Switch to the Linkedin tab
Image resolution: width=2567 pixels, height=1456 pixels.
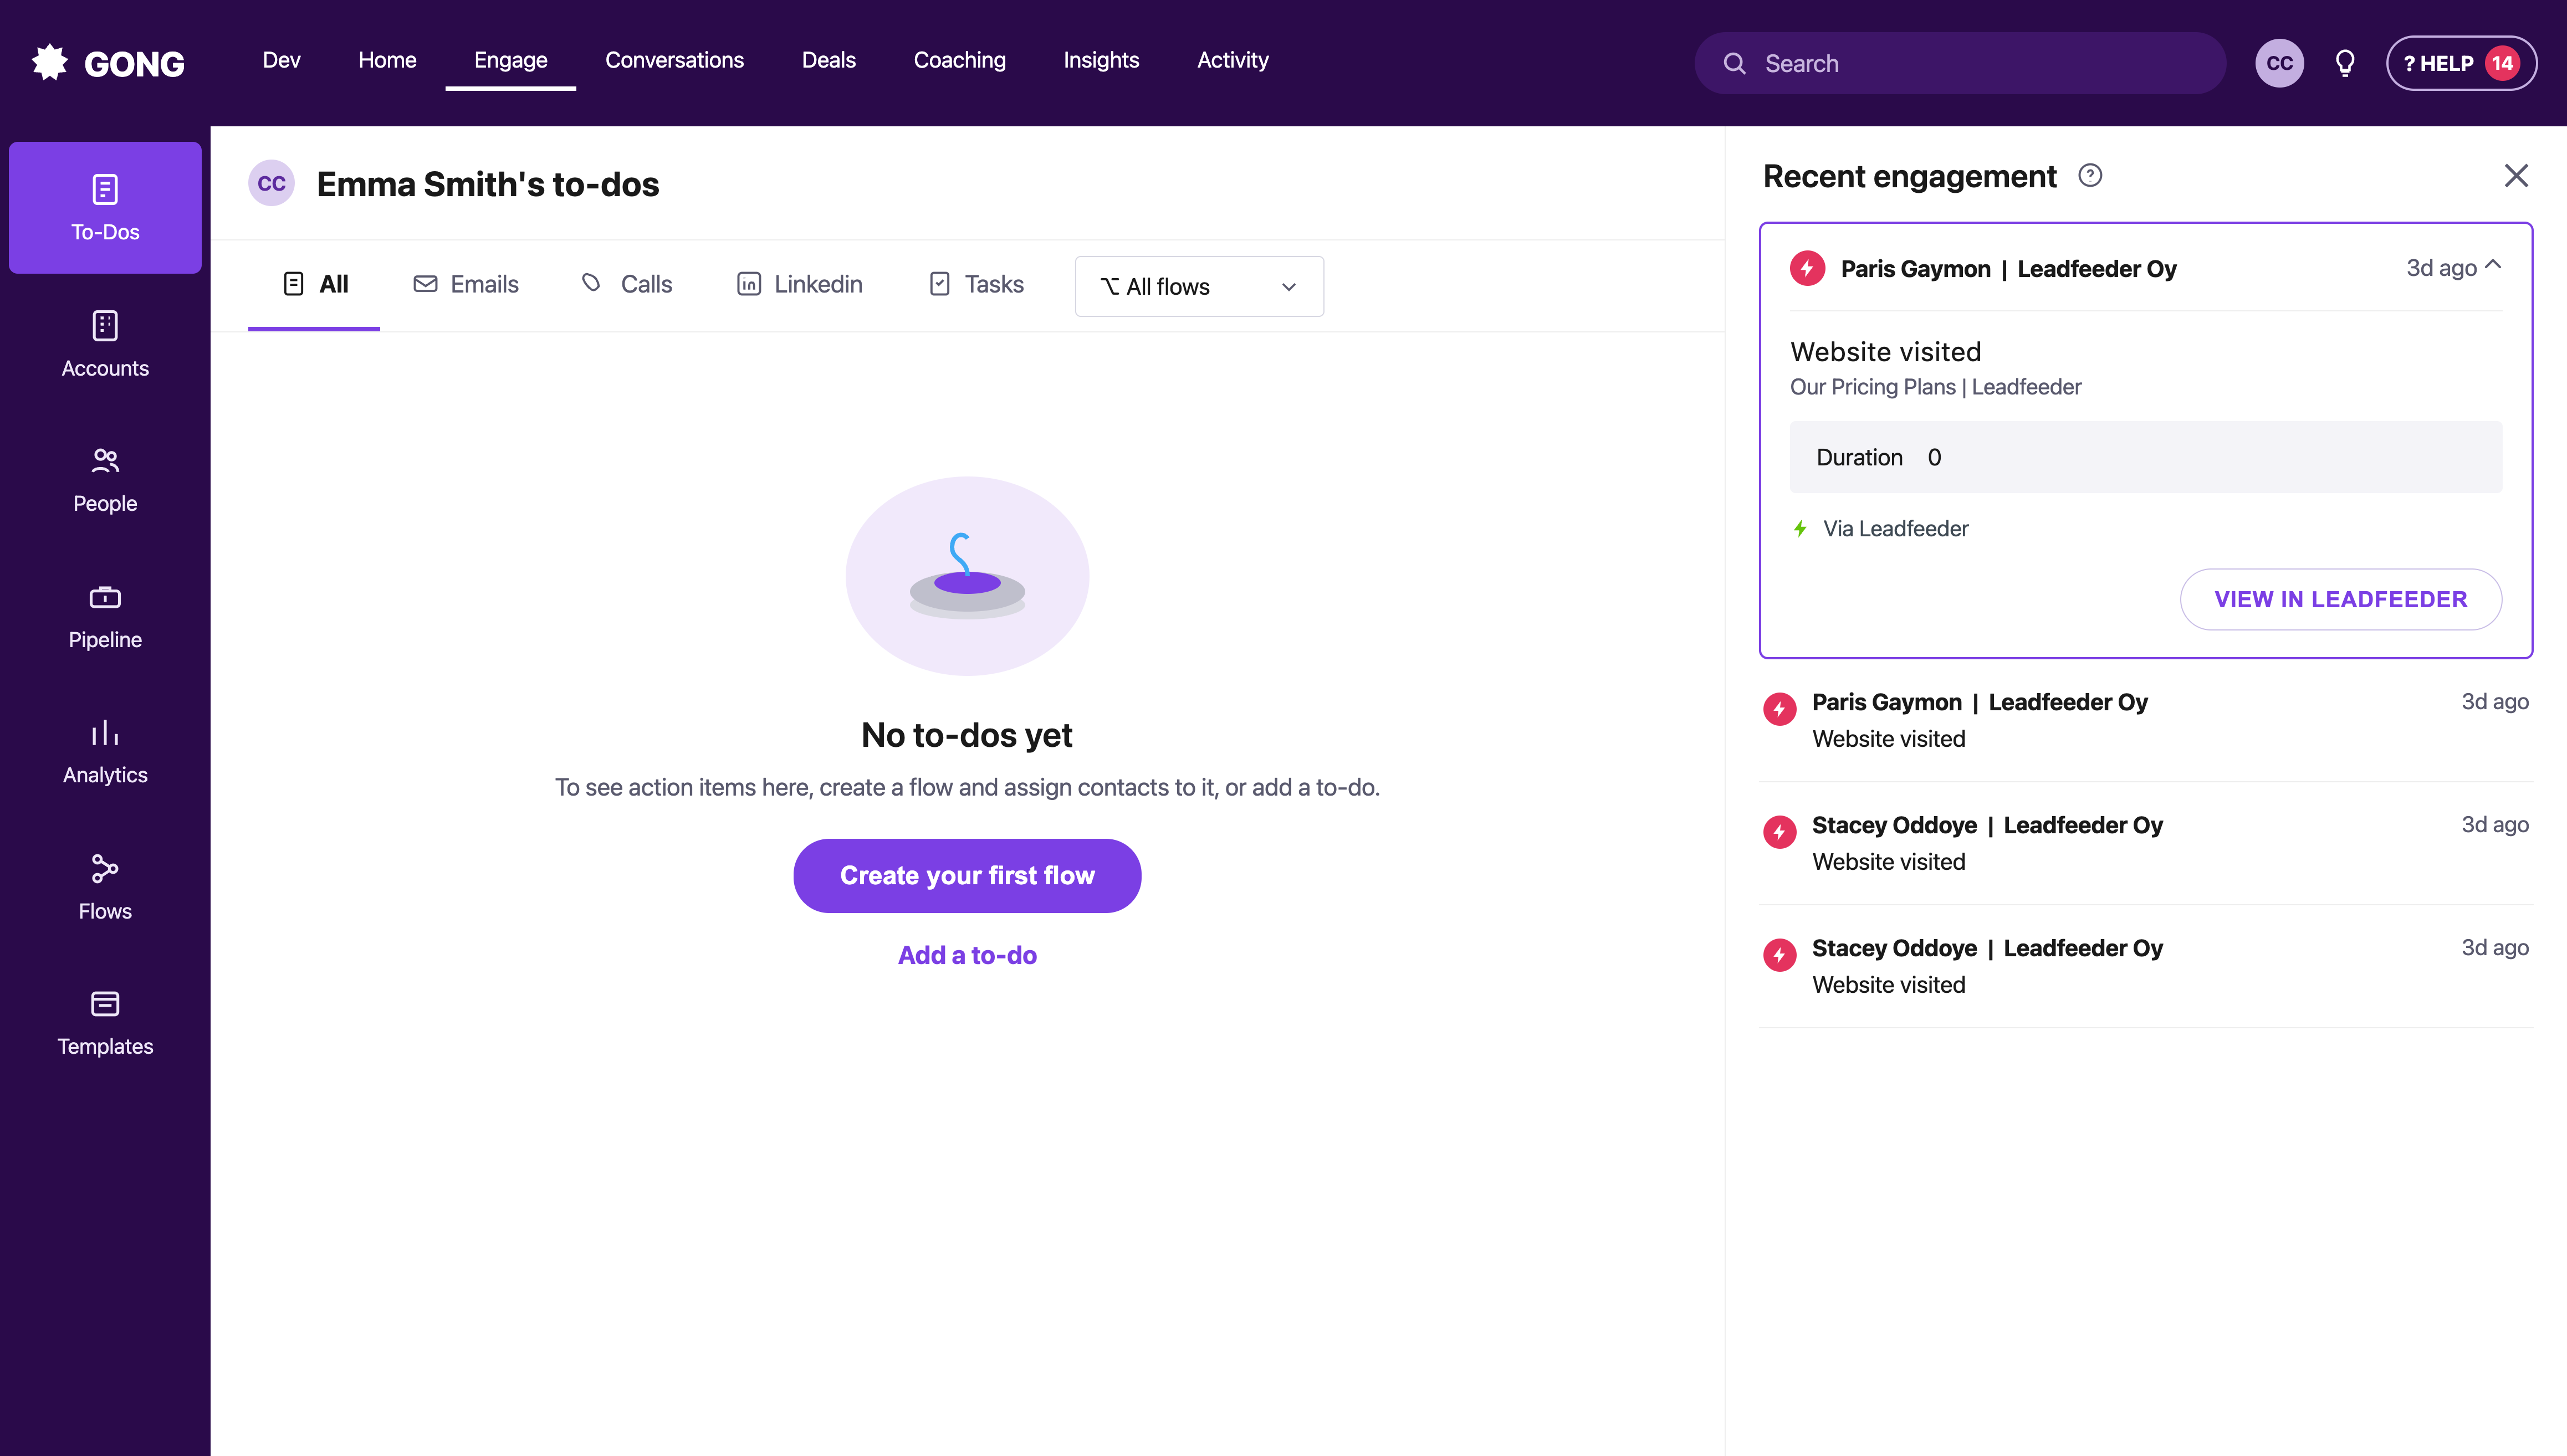800,285
